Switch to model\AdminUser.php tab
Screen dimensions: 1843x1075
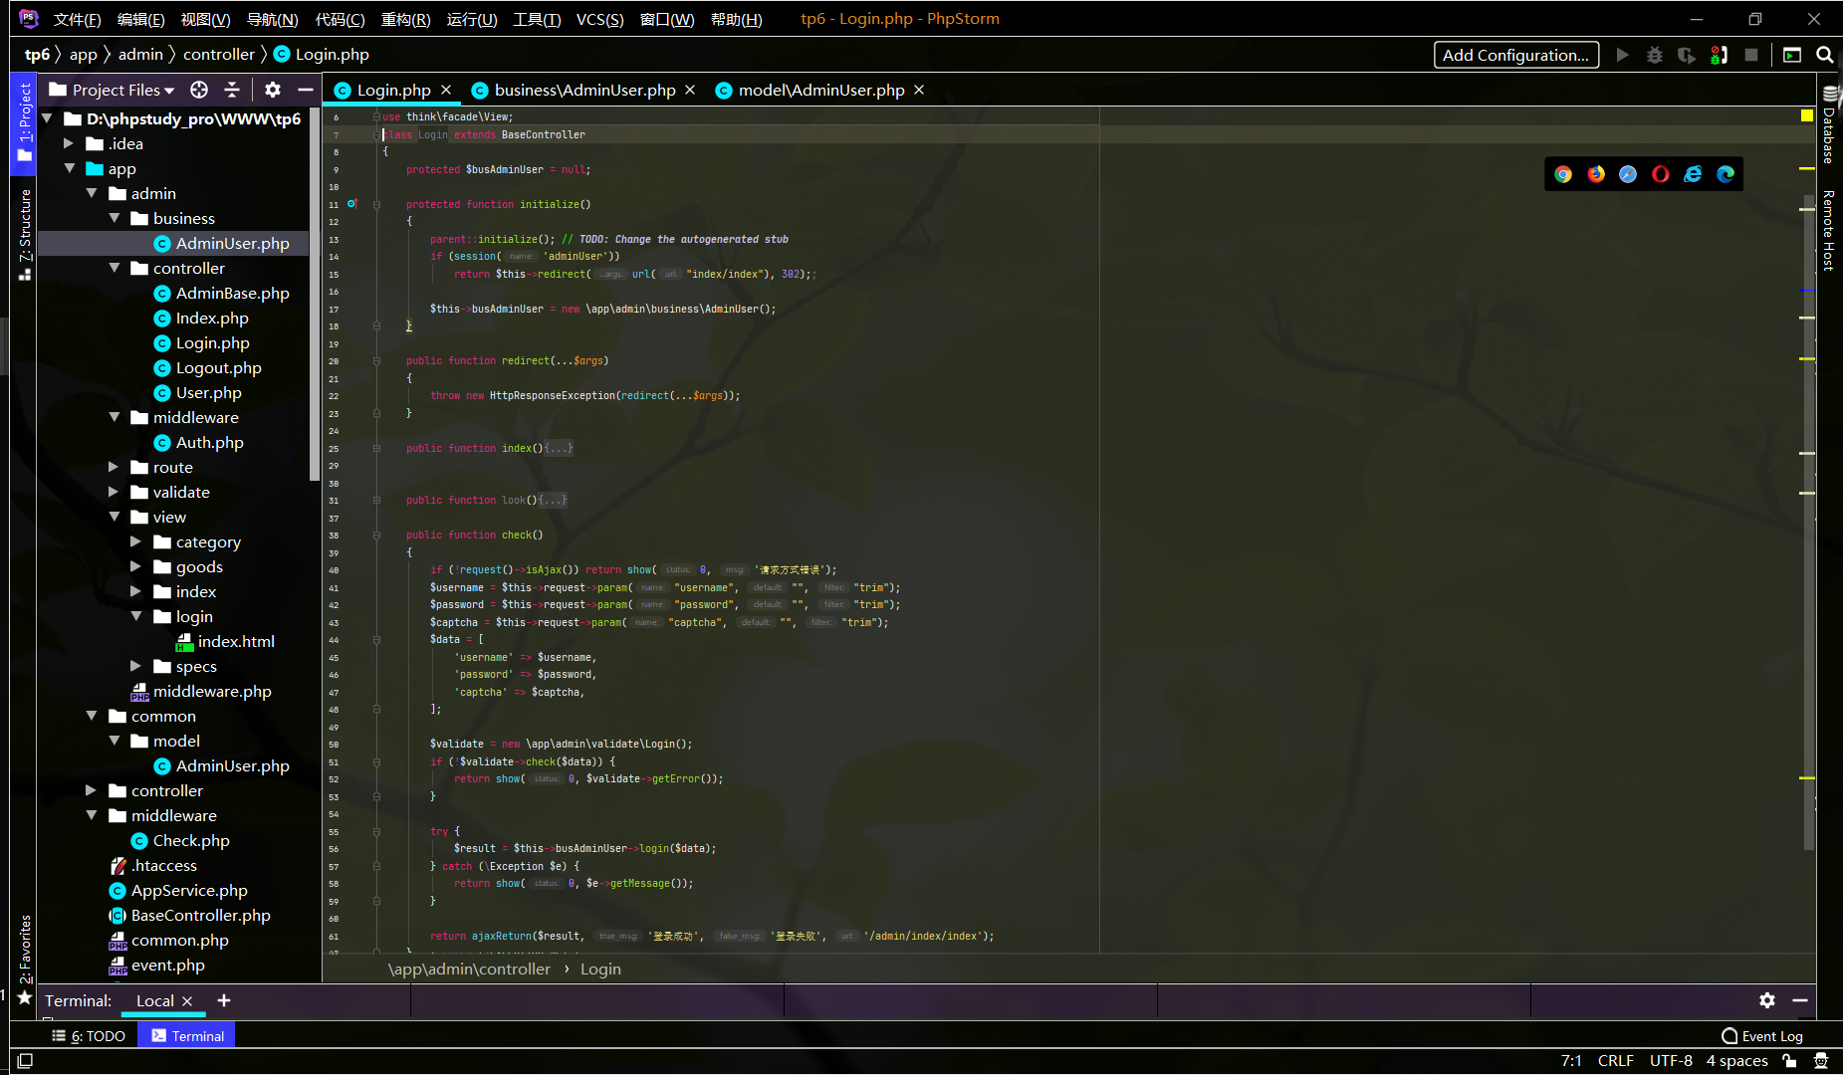point(821,90)
